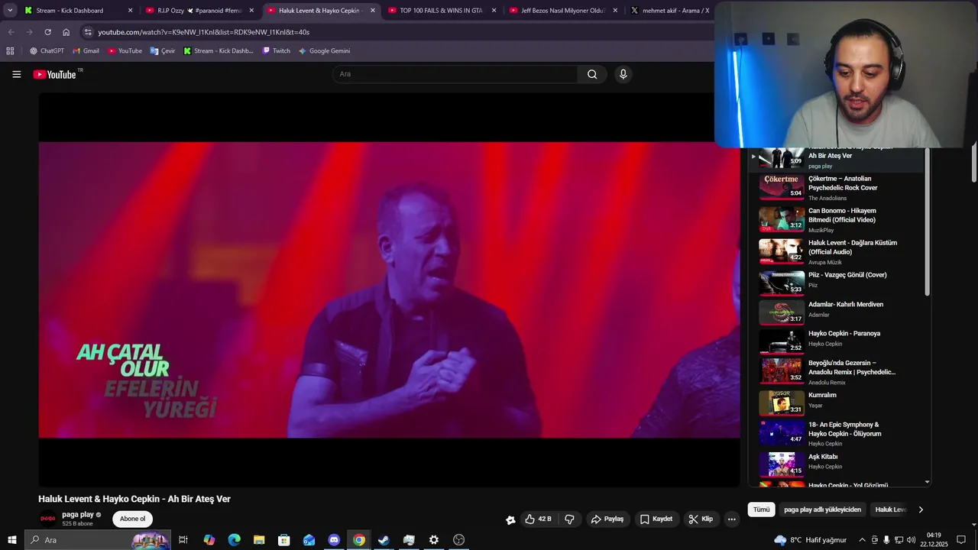Click the page vertical scrollbar
The width and height of the screenshot is (978, 550).
pyautogui.click(x=974, y=162)
